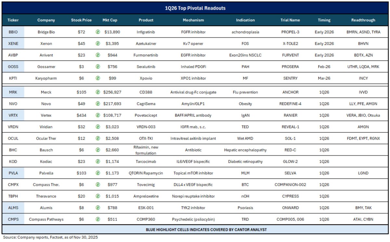Click the CagriSema product cell
Screen dimensions: 390x242
point(146,104)
